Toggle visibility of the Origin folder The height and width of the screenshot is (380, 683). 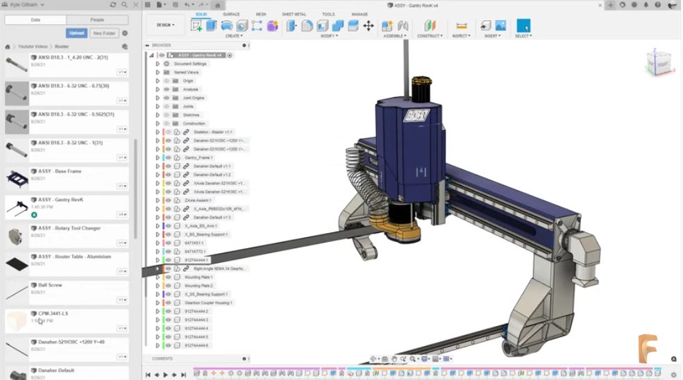(167, 80)
